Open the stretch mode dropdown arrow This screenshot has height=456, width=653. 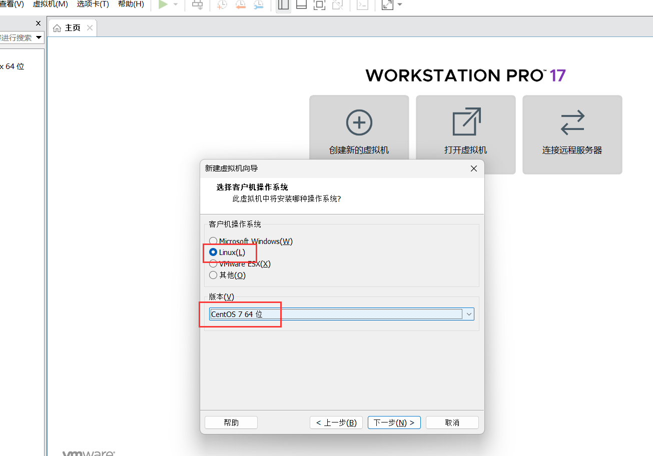(399, 5)
